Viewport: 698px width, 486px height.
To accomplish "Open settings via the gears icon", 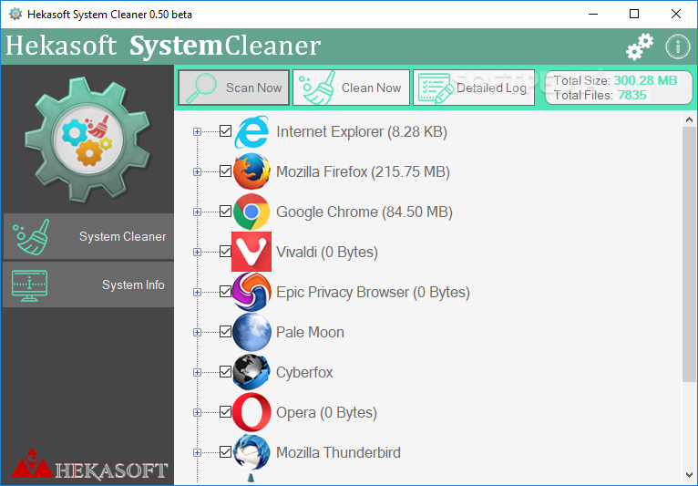I will (640, 47).
